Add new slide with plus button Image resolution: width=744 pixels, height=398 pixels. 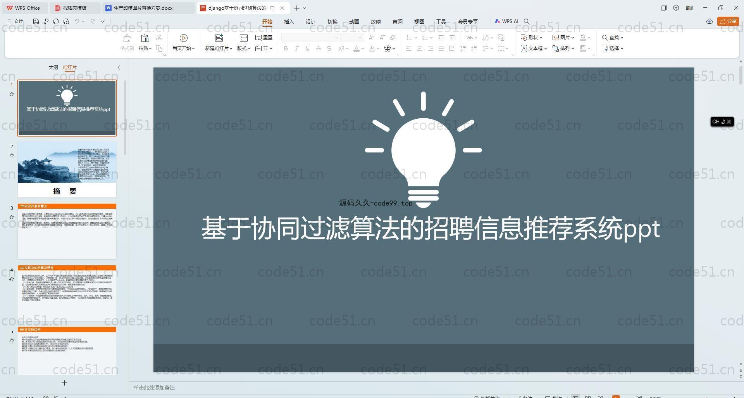click(x=64, y=383)
